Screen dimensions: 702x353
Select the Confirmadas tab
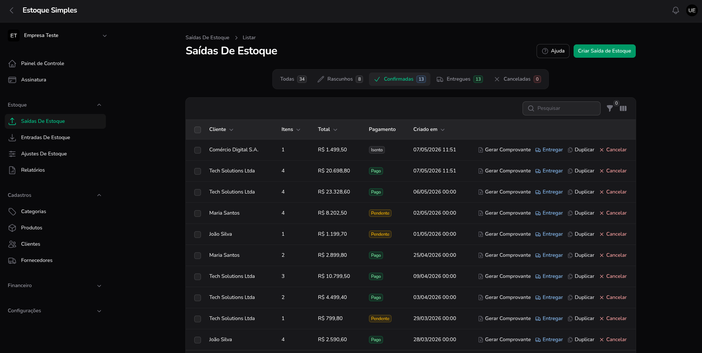[x=400, y=79]
